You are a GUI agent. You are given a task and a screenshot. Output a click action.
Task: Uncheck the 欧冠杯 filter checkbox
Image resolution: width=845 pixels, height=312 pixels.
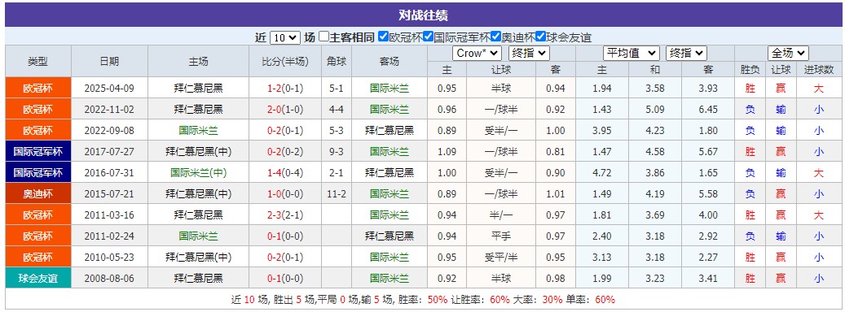(x=383, y=37)
